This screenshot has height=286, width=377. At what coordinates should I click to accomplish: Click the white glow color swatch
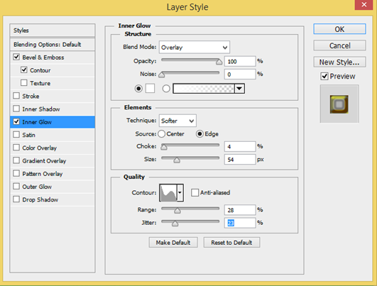pos(150,89)
